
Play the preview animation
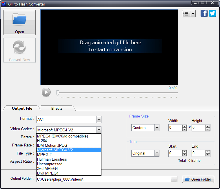(46, 92)
